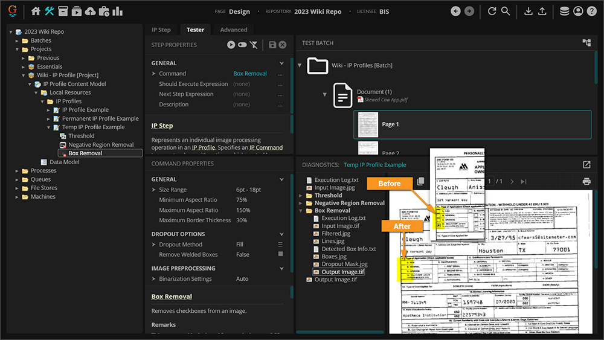The height and width of the screenshot is (340, 604).
Task: Collapse the IMAGE PREPROCESSING section
Action: (281, 268)
